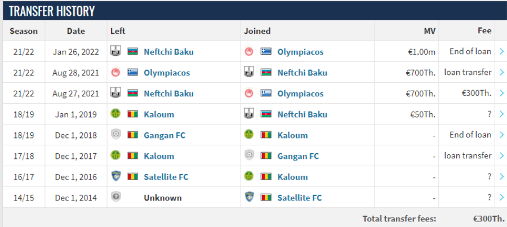
Task: Open Olympiacos link in Aug 28, 2021 Left column
Action: point(167,73)
